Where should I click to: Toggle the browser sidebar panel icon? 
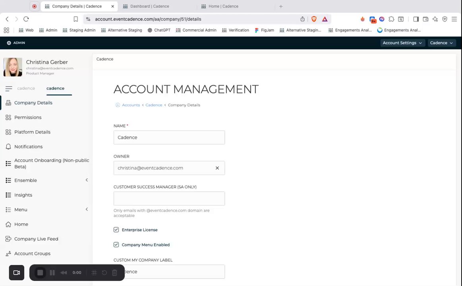click(416, 19)
